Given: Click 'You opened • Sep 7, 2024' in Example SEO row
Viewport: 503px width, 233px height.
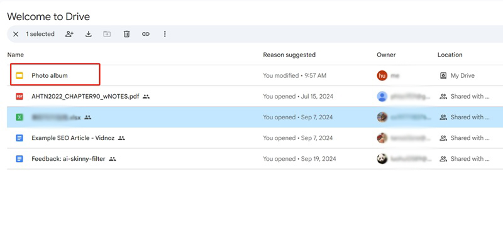Looking at the screenshot, I should coord(298,138).
